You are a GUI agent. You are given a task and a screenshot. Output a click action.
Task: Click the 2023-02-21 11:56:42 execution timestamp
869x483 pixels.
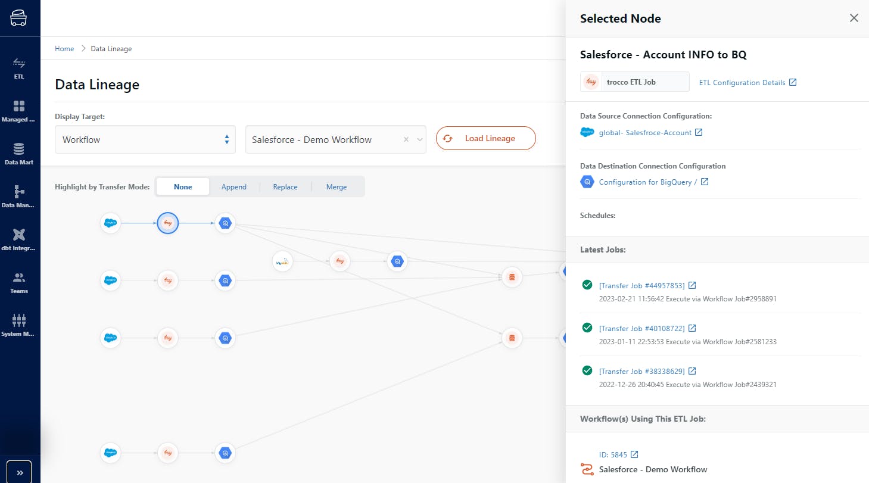coord(631,299)
